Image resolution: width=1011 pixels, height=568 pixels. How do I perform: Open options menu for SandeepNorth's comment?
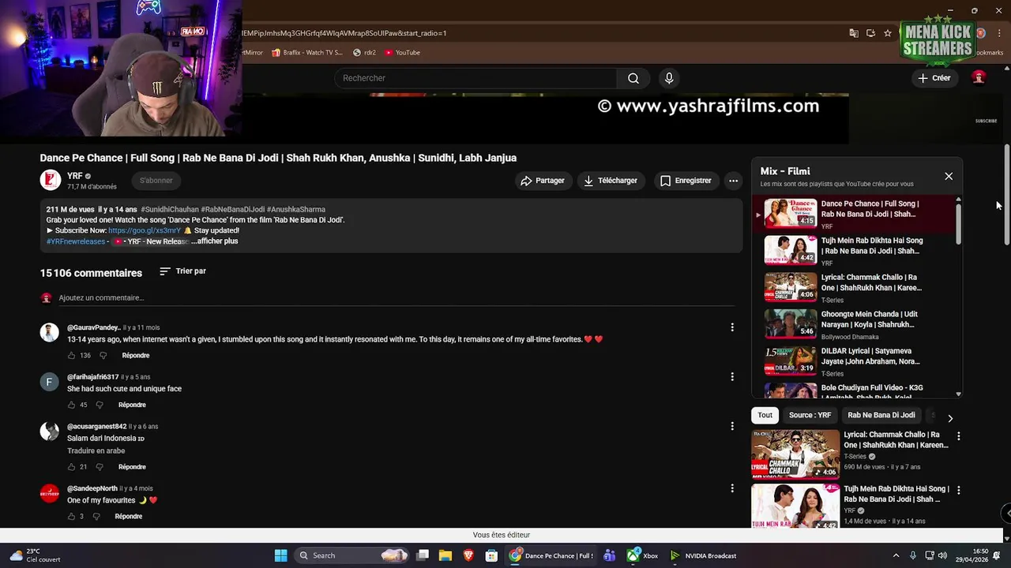tap(732, 488)
